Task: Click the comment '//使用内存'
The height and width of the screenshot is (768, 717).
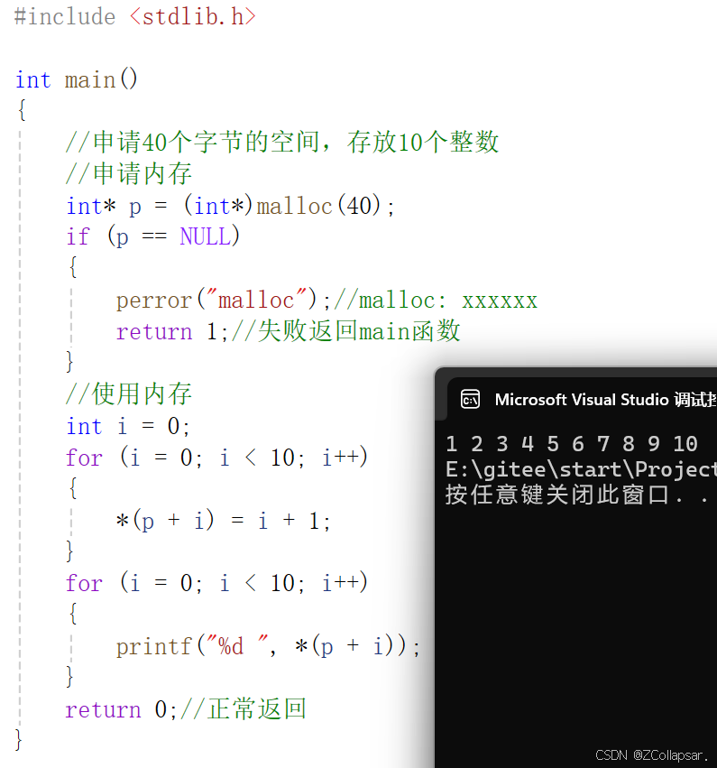Action: pyautogui.click(x=129, y=393)
